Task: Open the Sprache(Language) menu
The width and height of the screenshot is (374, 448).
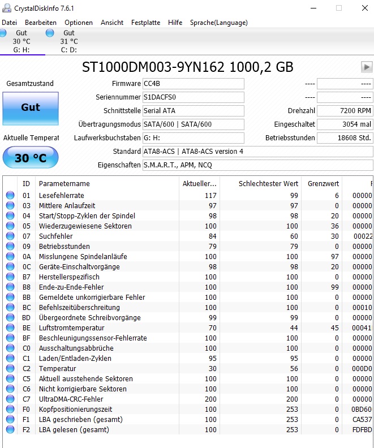Action: [x=219, y=23]
